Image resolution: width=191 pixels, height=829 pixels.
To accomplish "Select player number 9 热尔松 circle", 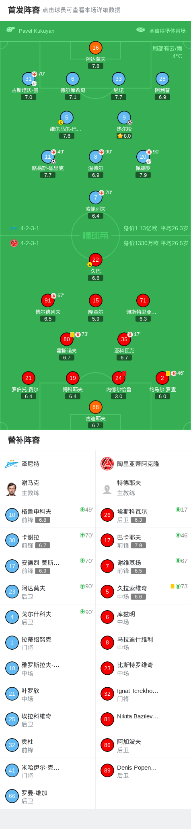I will [124, 118].
